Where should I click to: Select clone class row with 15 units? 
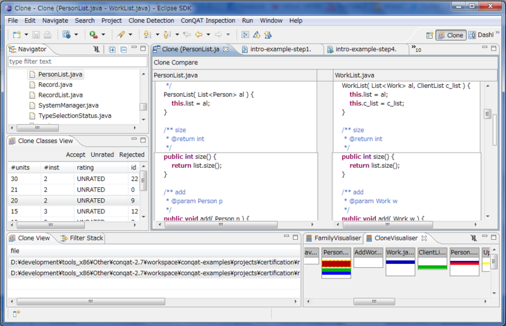[74, 211]
